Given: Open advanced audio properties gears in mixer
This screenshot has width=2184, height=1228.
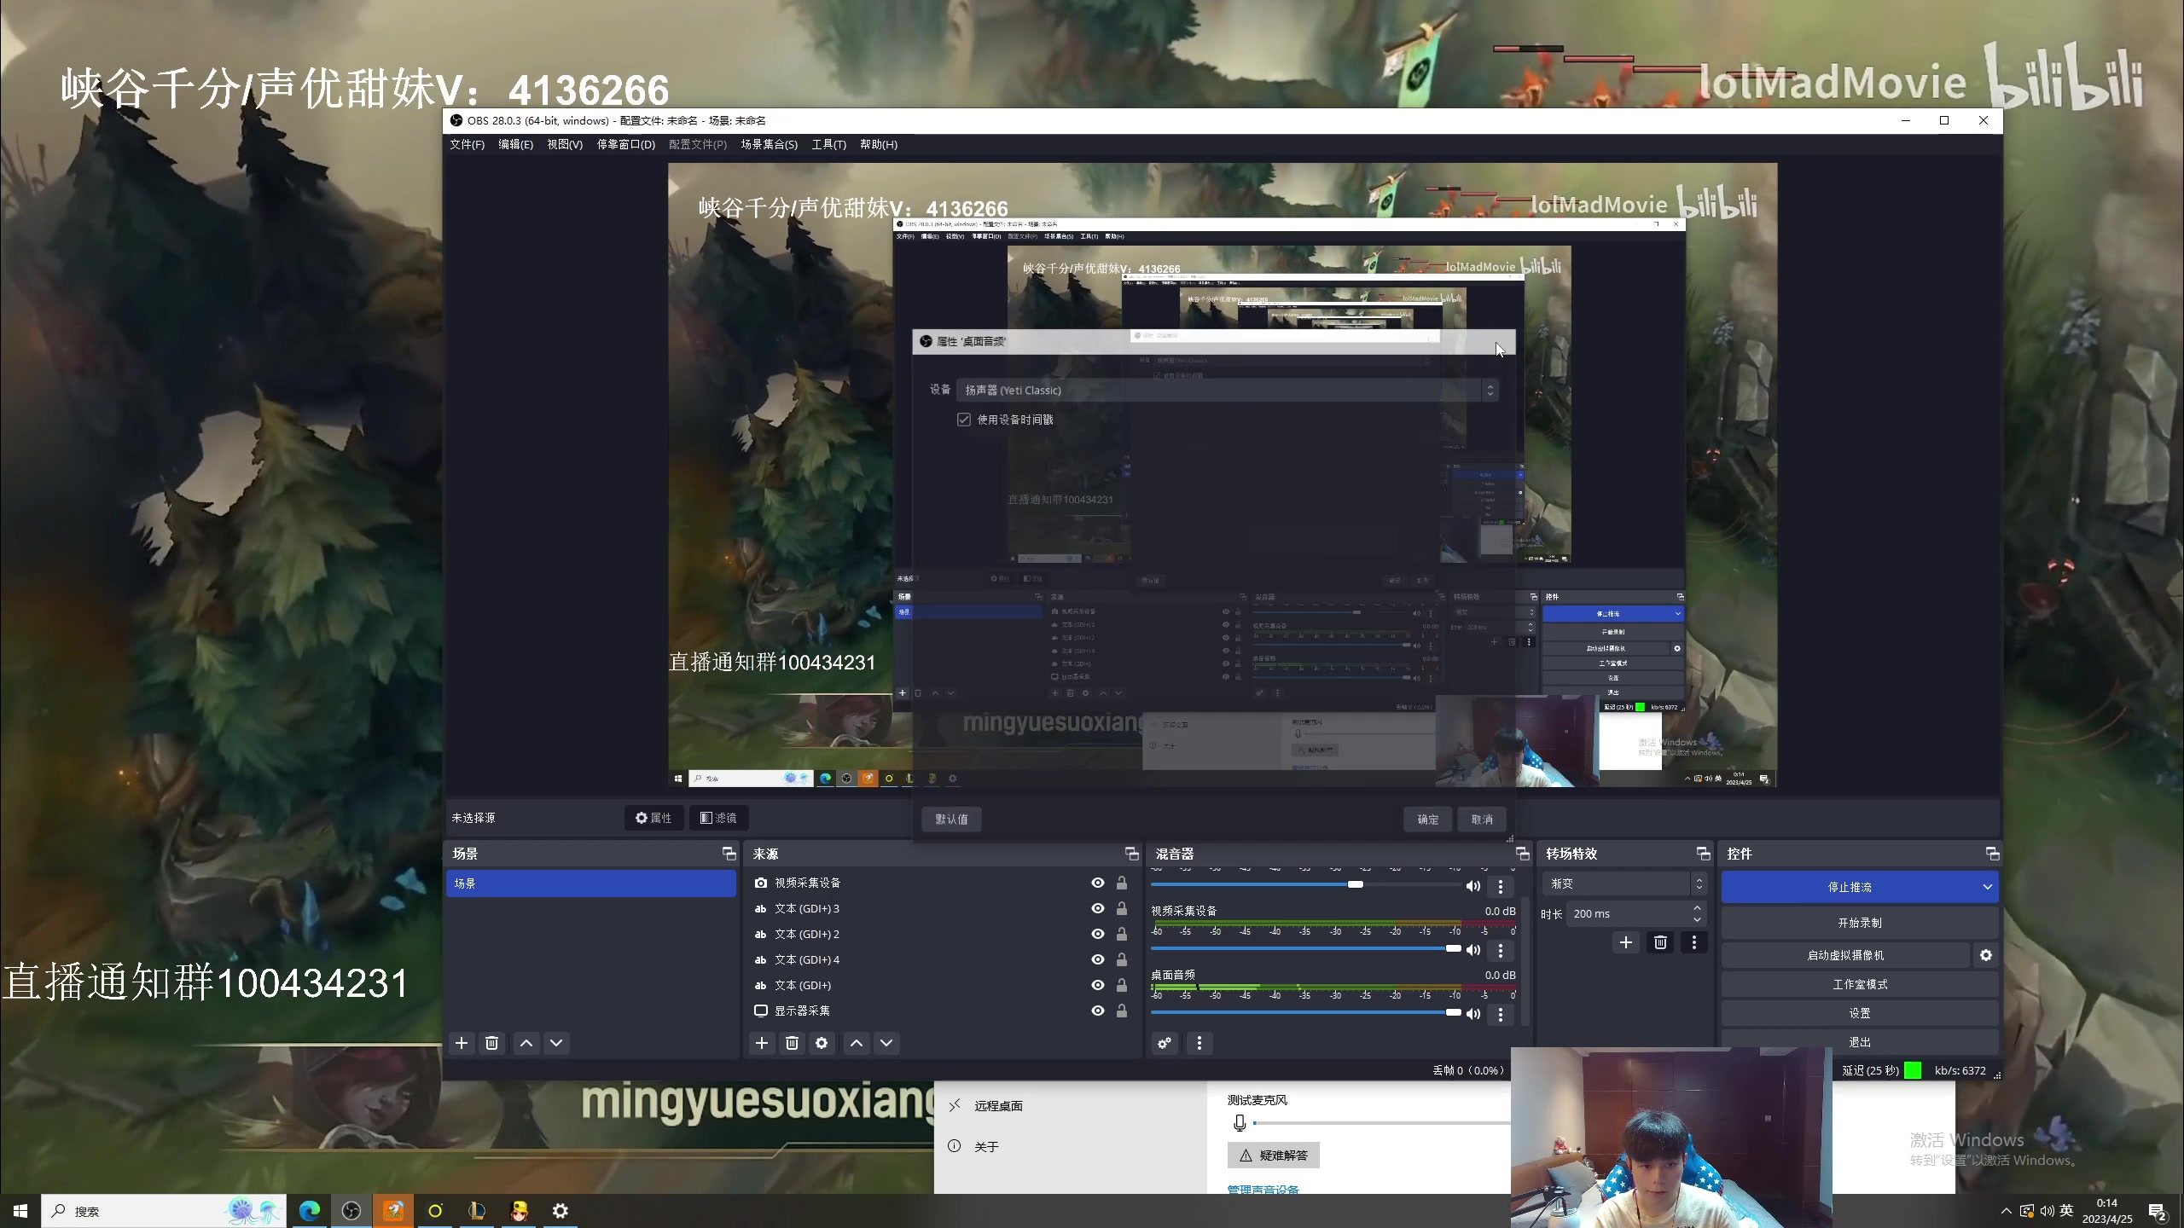Looking at the screenshot, I should 1165,1043.
